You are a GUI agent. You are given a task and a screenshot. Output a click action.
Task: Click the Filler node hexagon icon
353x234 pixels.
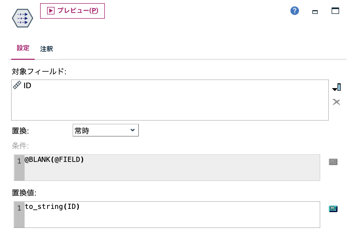22,18
